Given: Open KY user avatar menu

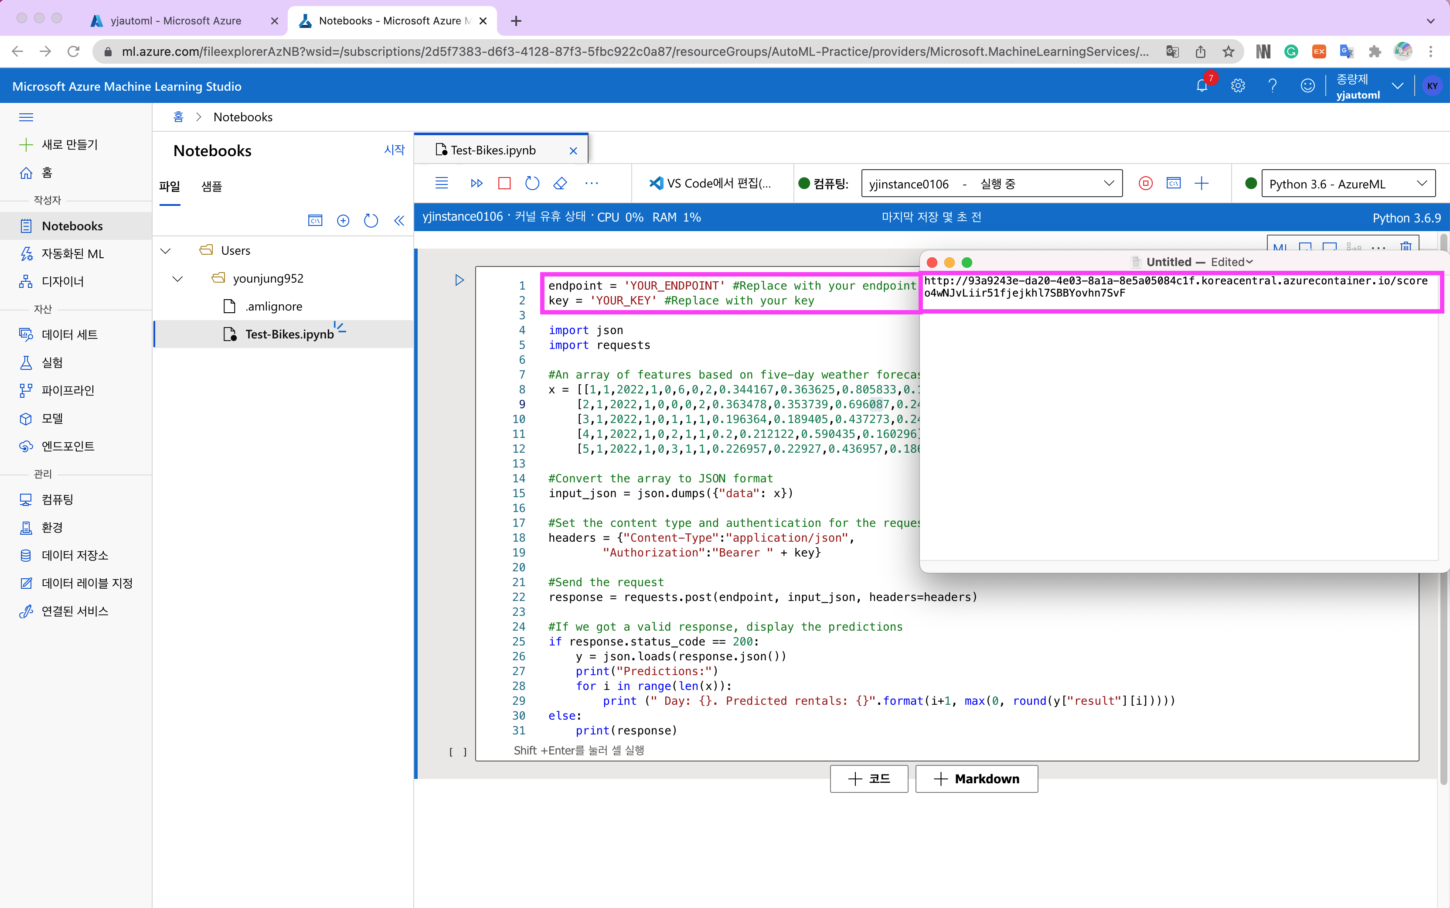Looking at the screenshot, I should click(1433, 85).
